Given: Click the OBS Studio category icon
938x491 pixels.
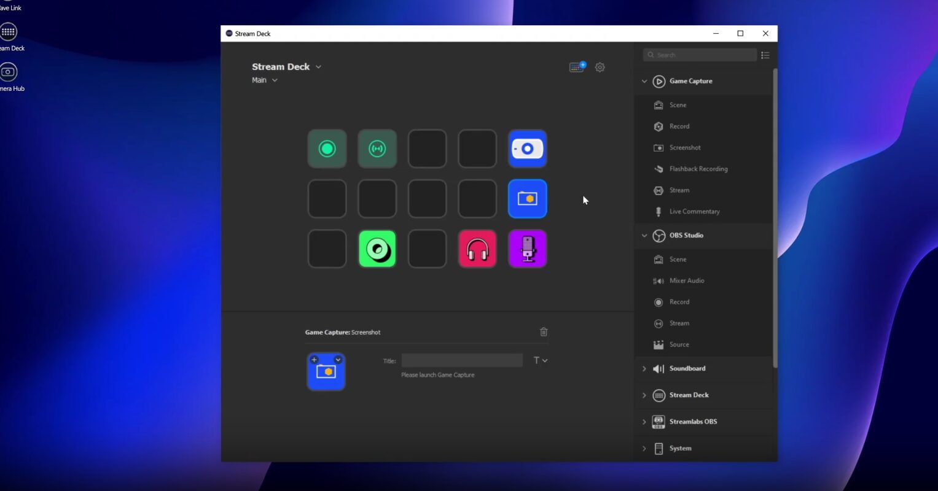Looking at the screenshot, I should point(659,236).
